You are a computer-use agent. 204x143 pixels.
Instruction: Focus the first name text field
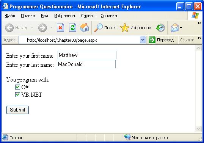(87, 55)
